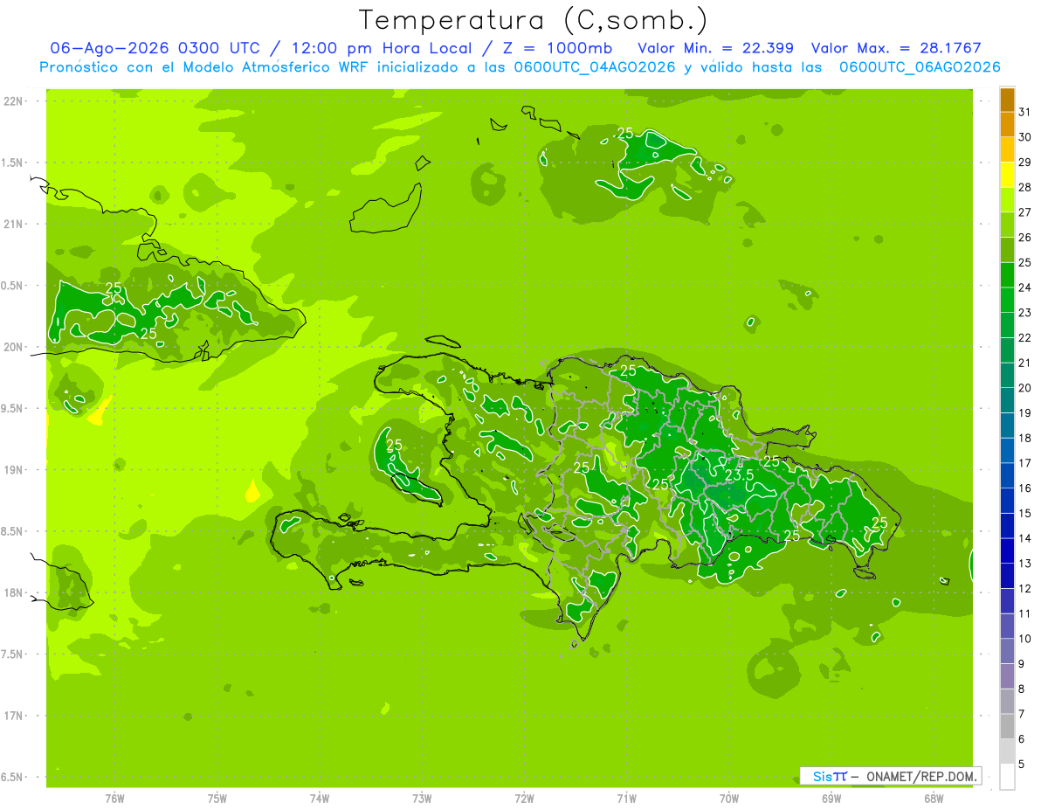Click the teal 20 degree legend swatch
Screen dimensions: 1048x810
1007,376
